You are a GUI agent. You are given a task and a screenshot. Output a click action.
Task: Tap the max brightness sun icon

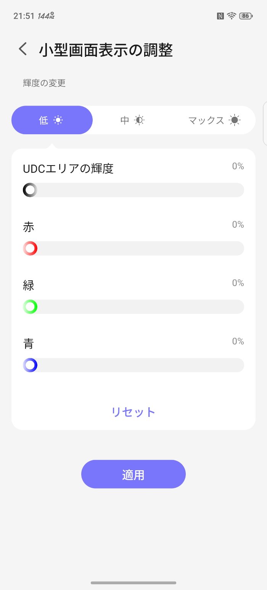pos(235,121)
